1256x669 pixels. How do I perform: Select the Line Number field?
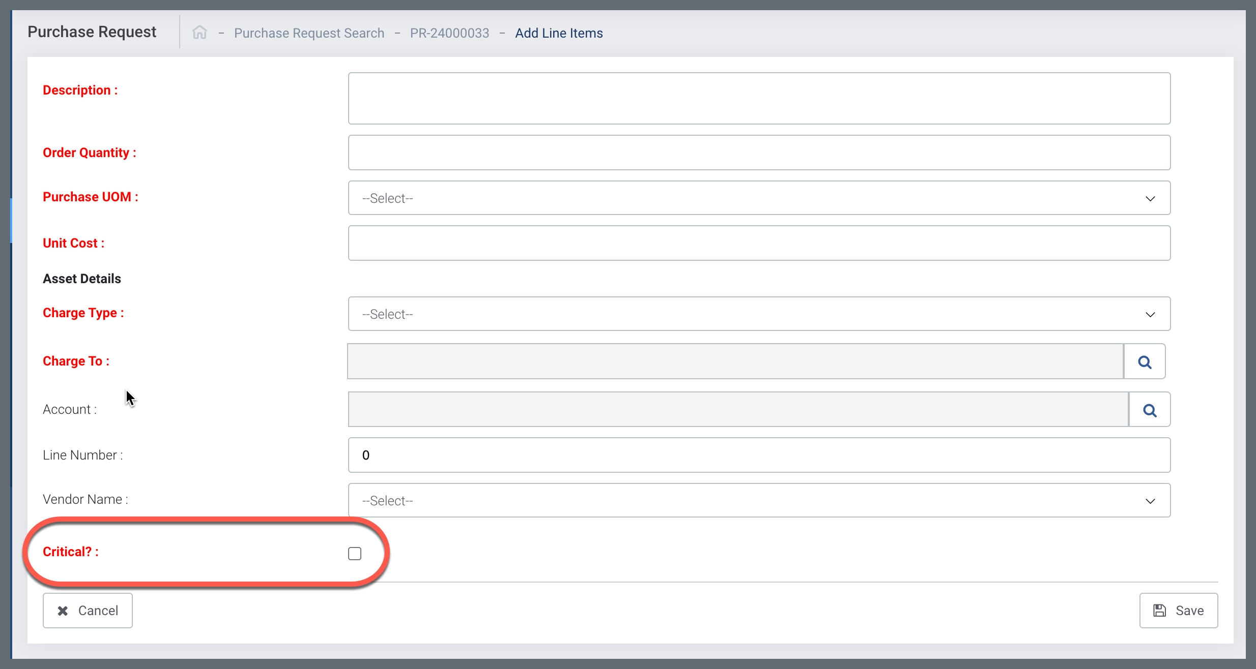(x=758, y=455)
